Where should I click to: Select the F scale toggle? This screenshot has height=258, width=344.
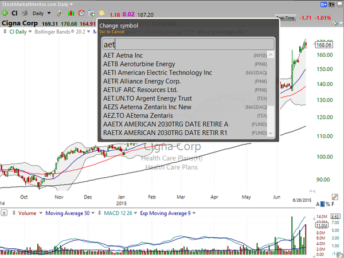pos(333,204)
